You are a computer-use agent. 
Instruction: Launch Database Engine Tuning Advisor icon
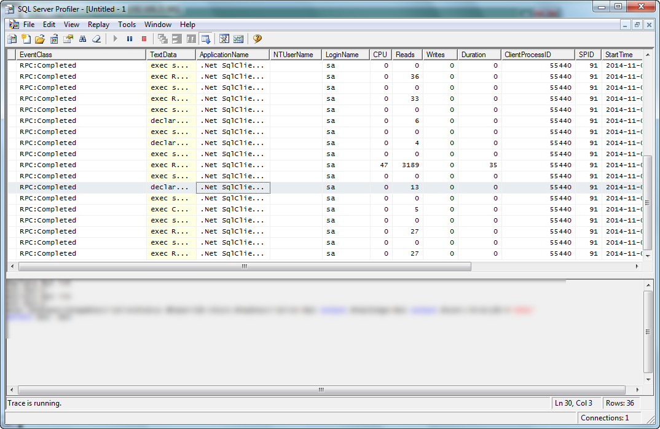(x=224, y=39)
